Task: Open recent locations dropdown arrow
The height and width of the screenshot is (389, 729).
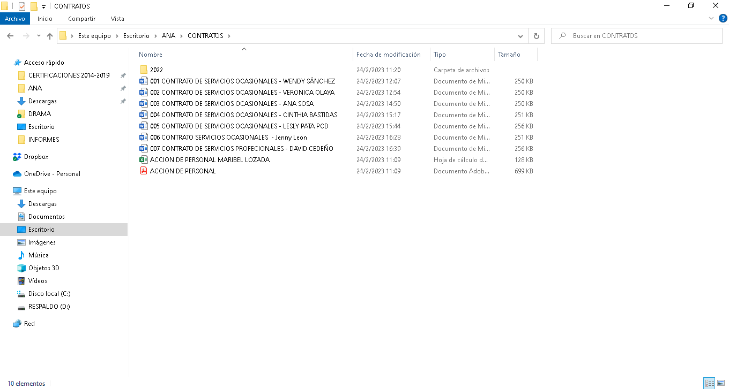Action: click(x=39, y=36)
